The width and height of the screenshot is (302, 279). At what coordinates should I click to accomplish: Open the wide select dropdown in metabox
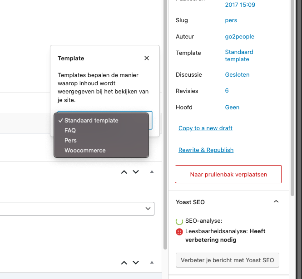pyautogui.click(x=77, y=208)
